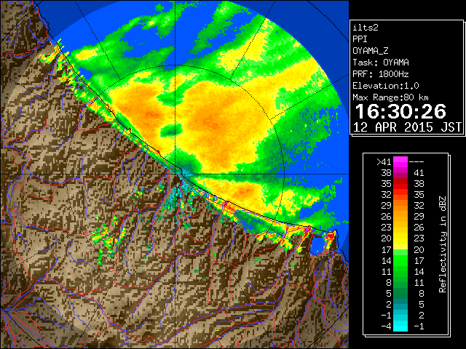
Task: Click the date '12 APR 2015 JST'
Action: click(407, 127)
